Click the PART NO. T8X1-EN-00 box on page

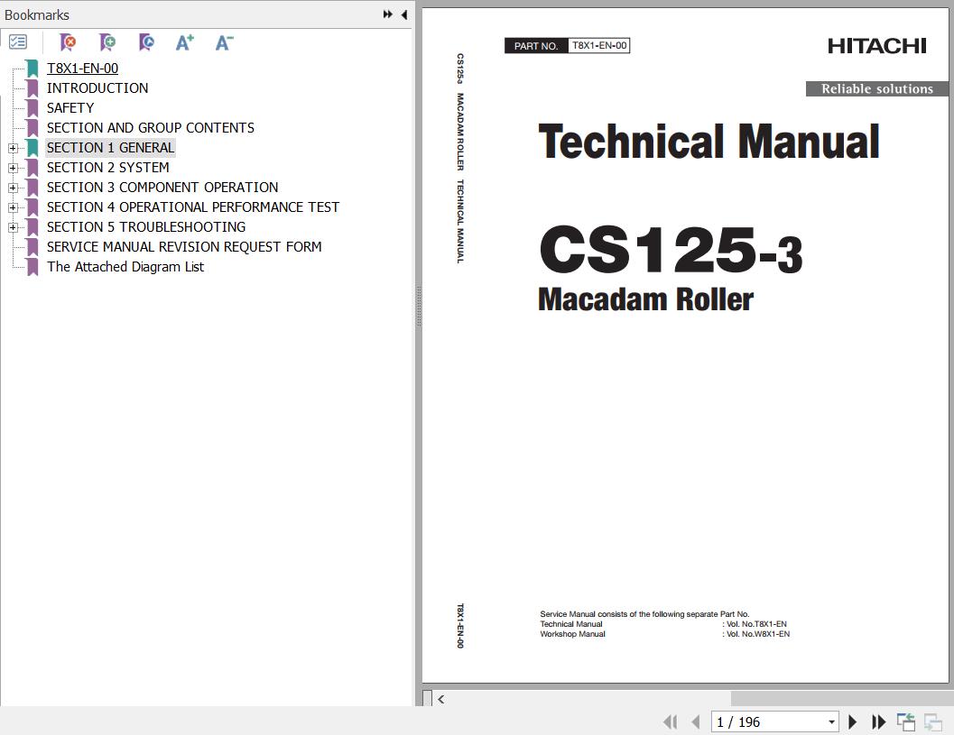tap(567, 46)
